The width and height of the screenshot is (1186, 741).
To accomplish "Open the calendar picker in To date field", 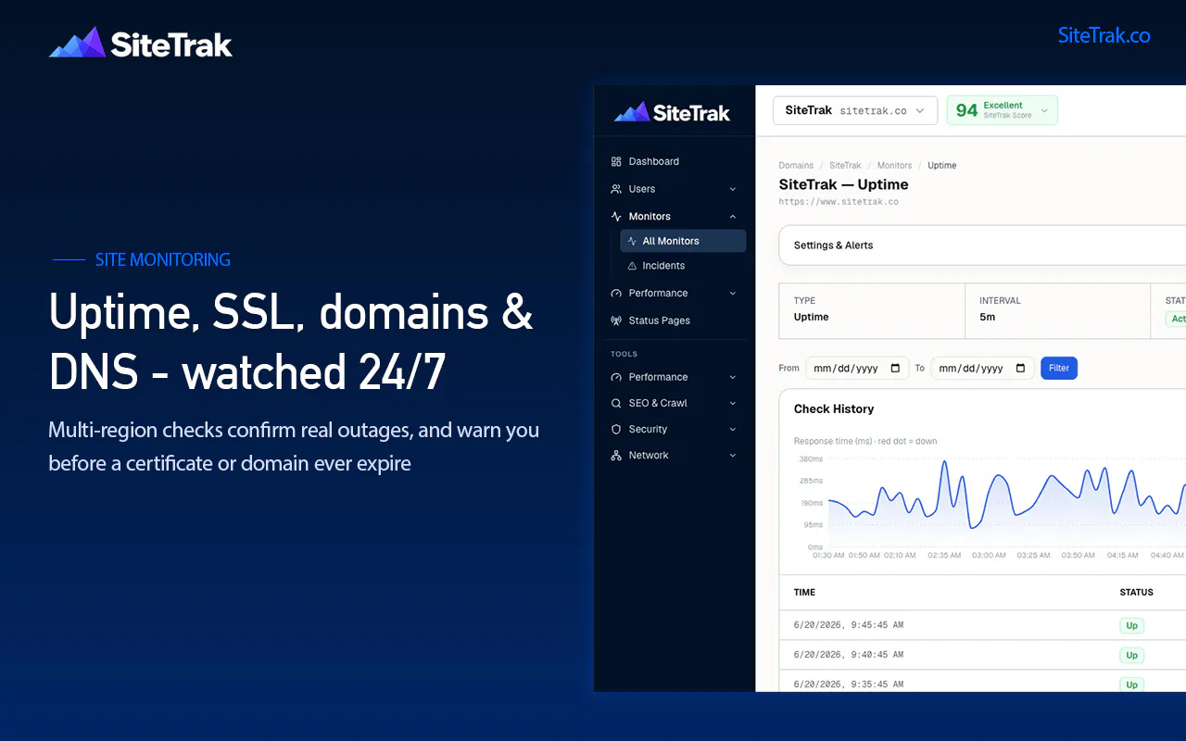I will [x=1020, y=369].
